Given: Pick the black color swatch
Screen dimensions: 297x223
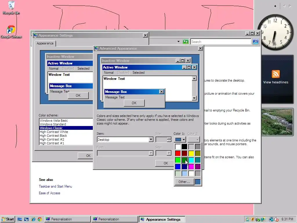Looking at the screenshot, I should click(184, 147).
